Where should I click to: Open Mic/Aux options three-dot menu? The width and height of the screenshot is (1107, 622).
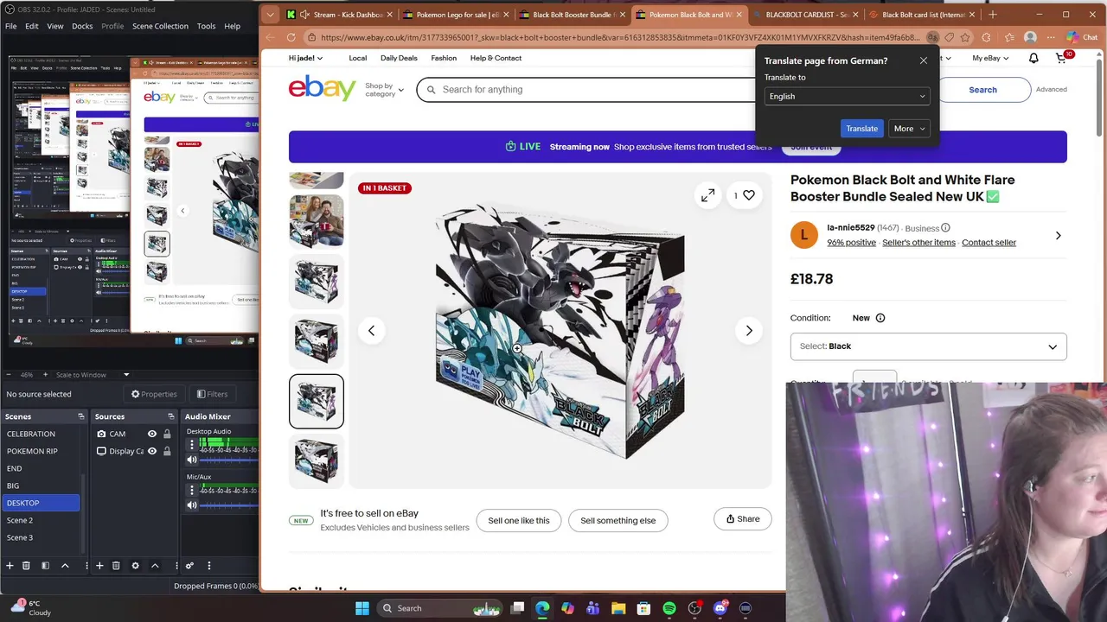pos(192,490)
